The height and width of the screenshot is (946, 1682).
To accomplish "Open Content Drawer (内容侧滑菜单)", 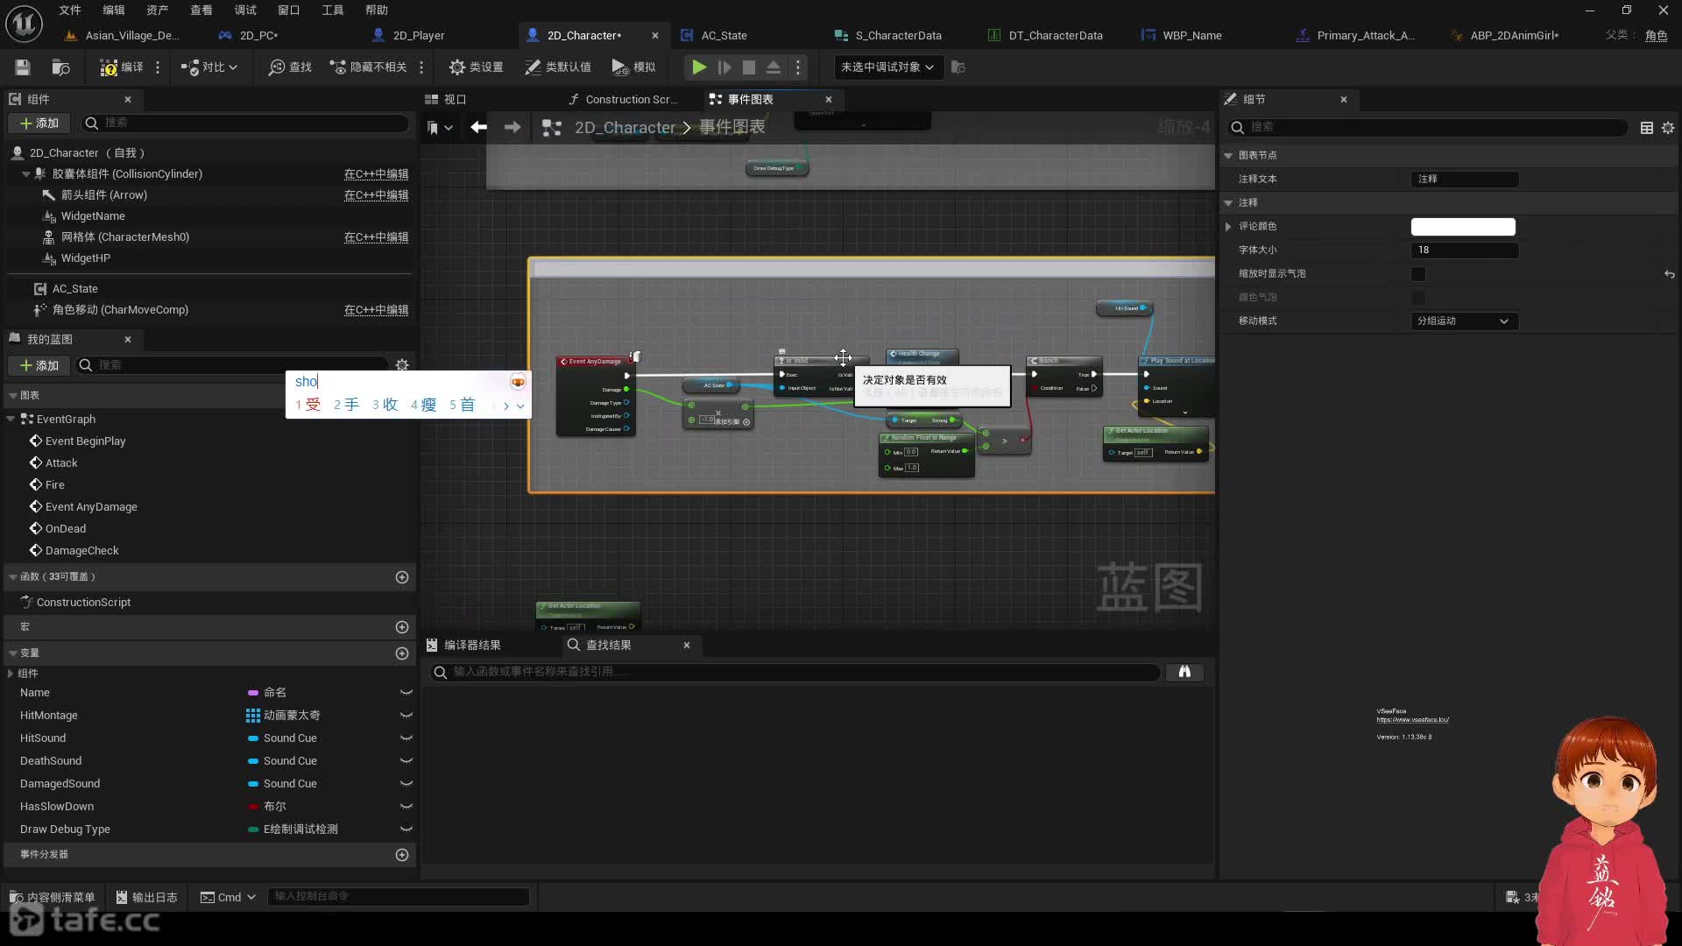I will (x=53, y=898).
